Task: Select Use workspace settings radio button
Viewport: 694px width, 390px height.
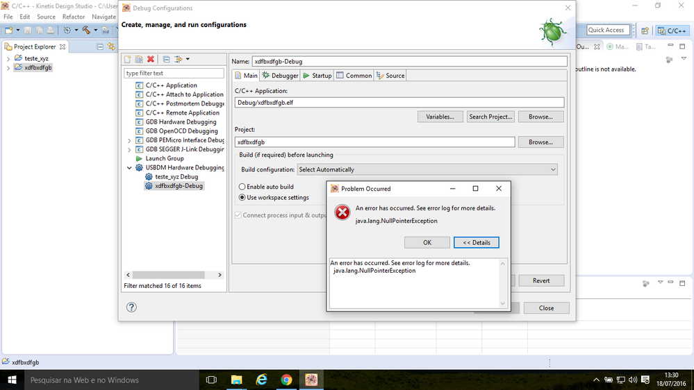Action: (242, 198)
